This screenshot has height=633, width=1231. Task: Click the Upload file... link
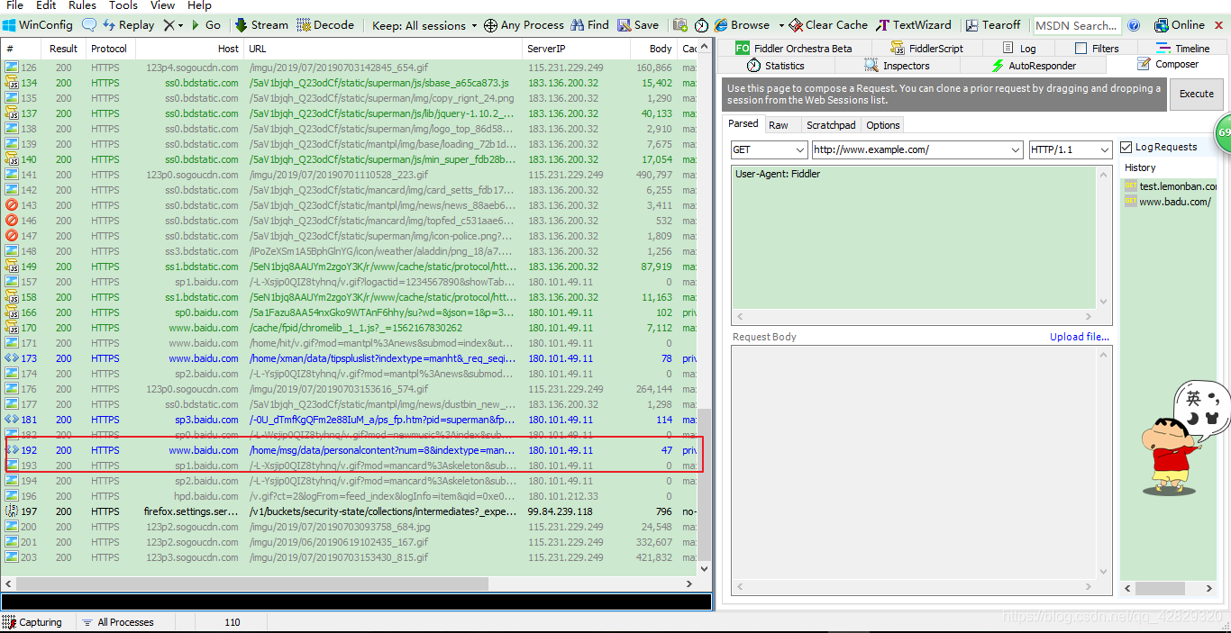pos(1080,337)
